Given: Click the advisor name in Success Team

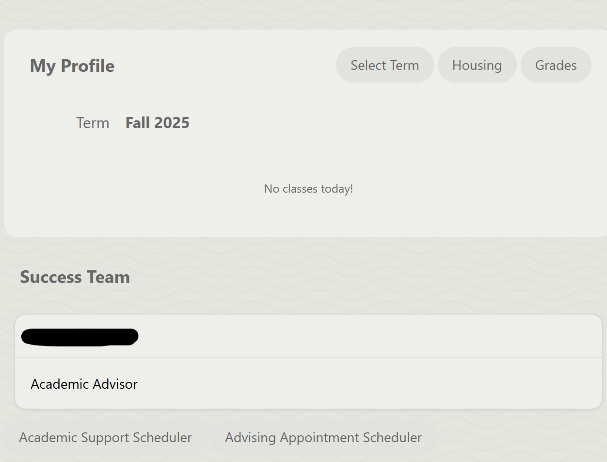Looking at the screenshot, I should [80, 336].
